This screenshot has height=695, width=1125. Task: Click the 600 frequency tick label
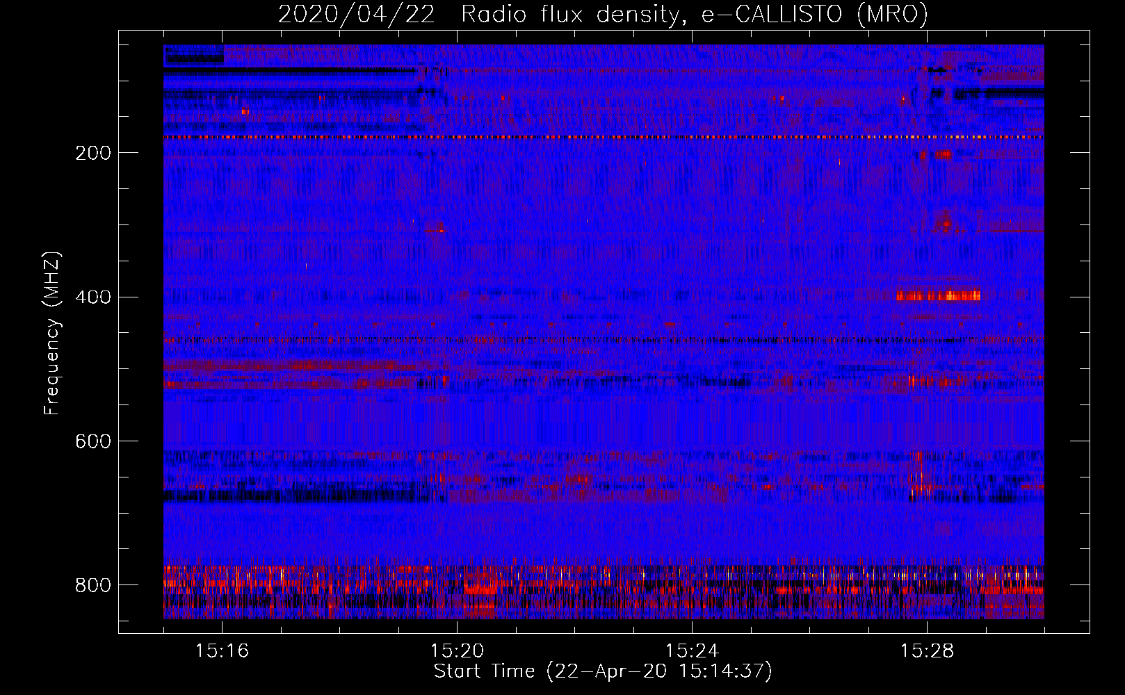[x=93, y=442]
